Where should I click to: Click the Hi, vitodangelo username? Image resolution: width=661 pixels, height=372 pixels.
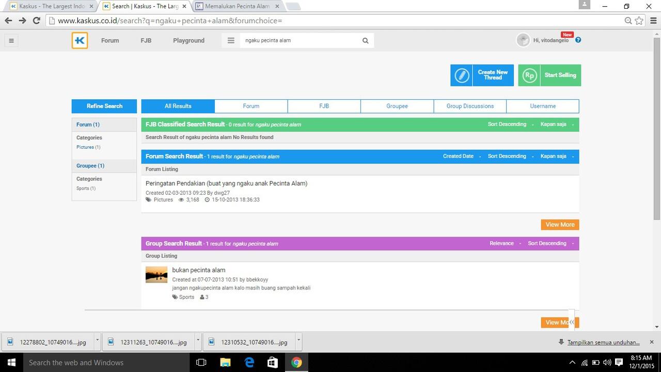click(x=550, y=40)
